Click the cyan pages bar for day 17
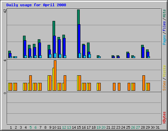This screenshot has width=168, height=131. (90, 56)
